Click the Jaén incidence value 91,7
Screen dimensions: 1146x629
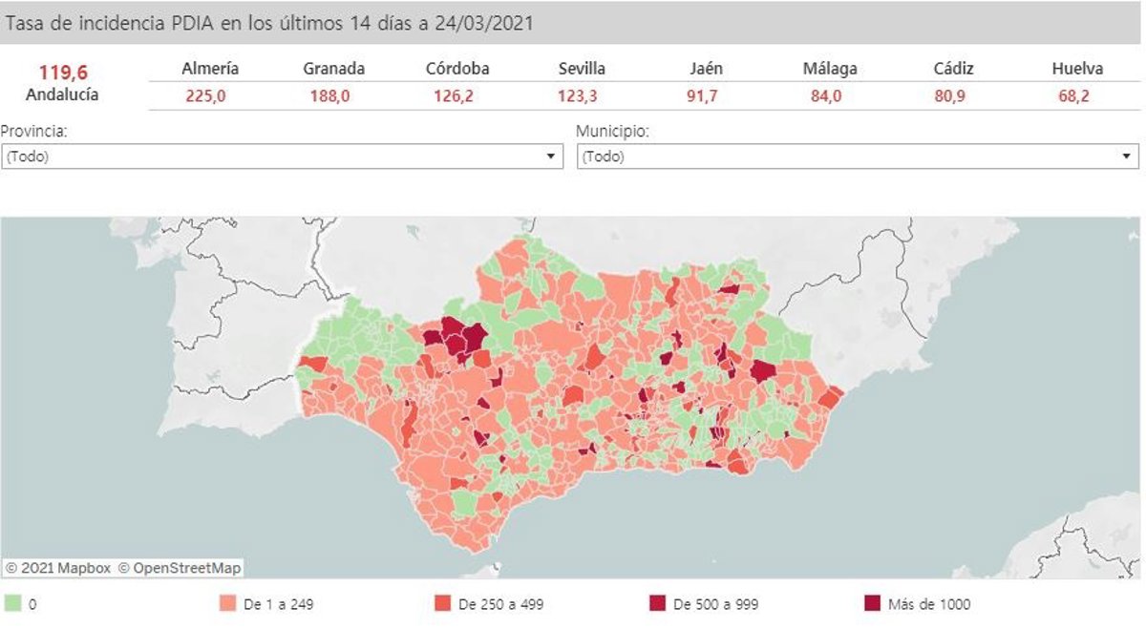(706, 95)
